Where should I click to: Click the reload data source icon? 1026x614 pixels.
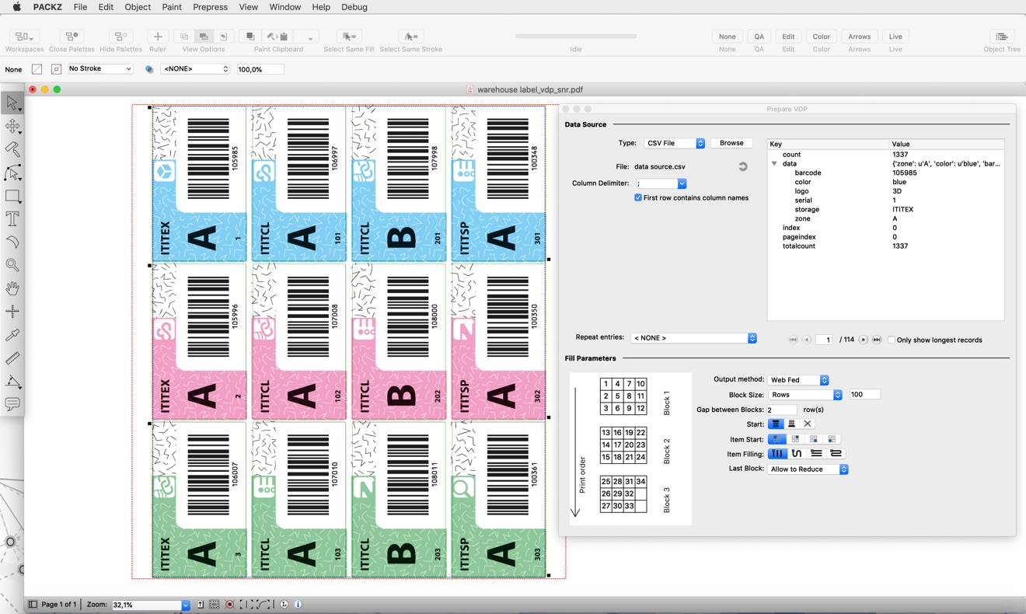[x=742, y=166]
